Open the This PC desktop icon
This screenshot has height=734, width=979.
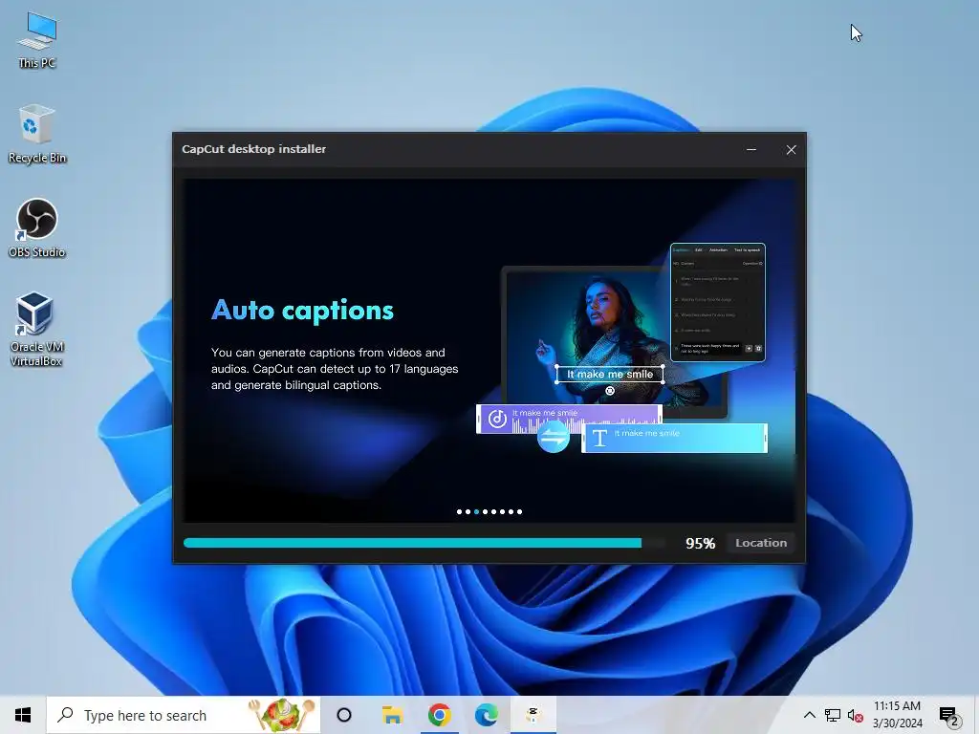37,40
